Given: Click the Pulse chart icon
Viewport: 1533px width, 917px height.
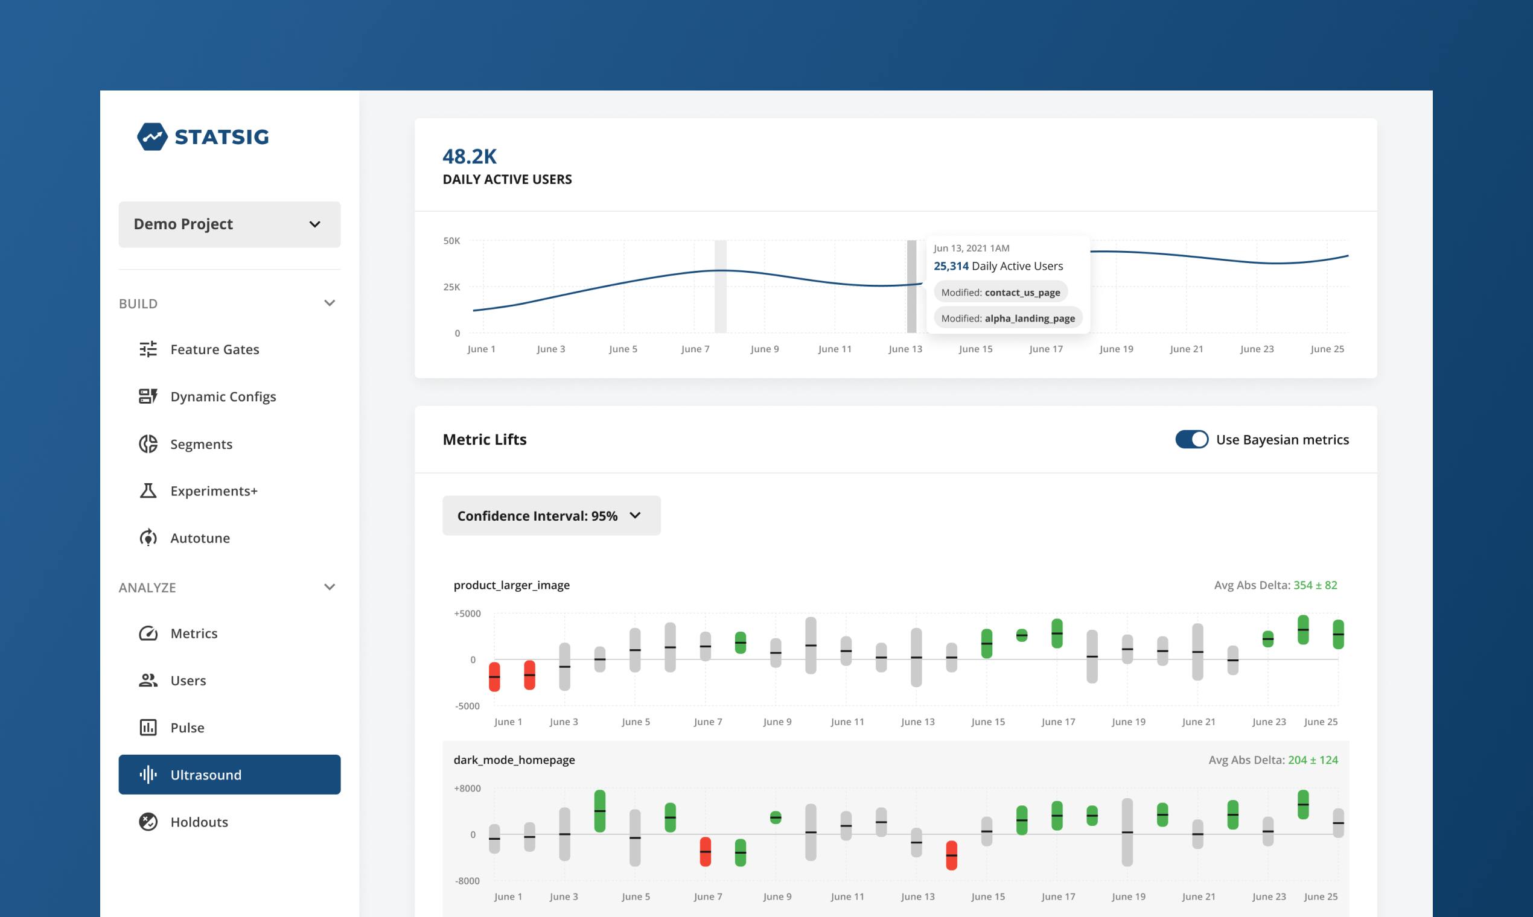Looking at the screenshot, I should coord(148,728).
